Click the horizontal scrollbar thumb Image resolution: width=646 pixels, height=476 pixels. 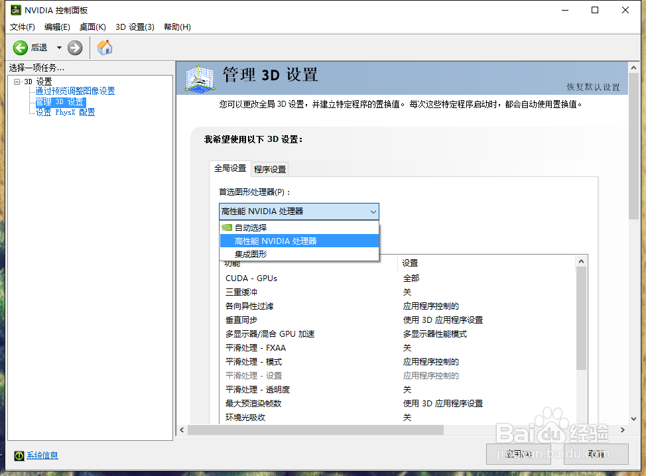pyautogui.click(x=316, y=430)
